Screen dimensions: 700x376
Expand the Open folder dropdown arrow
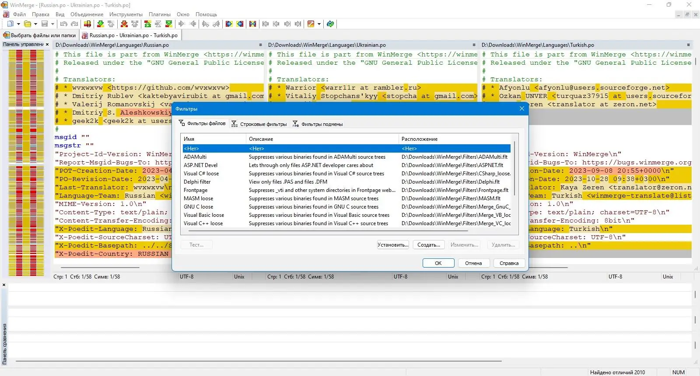35,24
